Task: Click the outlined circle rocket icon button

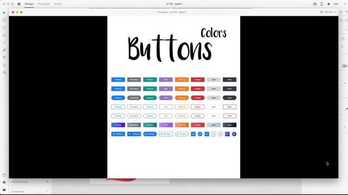Action: [220, 134]
